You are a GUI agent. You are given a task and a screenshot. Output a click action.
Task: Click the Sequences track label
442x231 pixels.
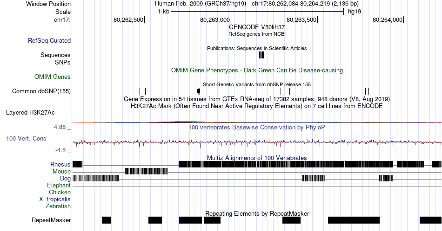[55, 55]
